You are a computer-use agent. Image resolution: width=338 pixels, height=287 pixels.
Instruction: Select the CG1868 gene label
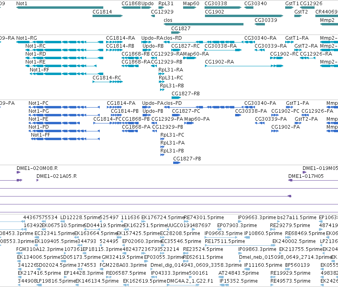coord(131,4)
